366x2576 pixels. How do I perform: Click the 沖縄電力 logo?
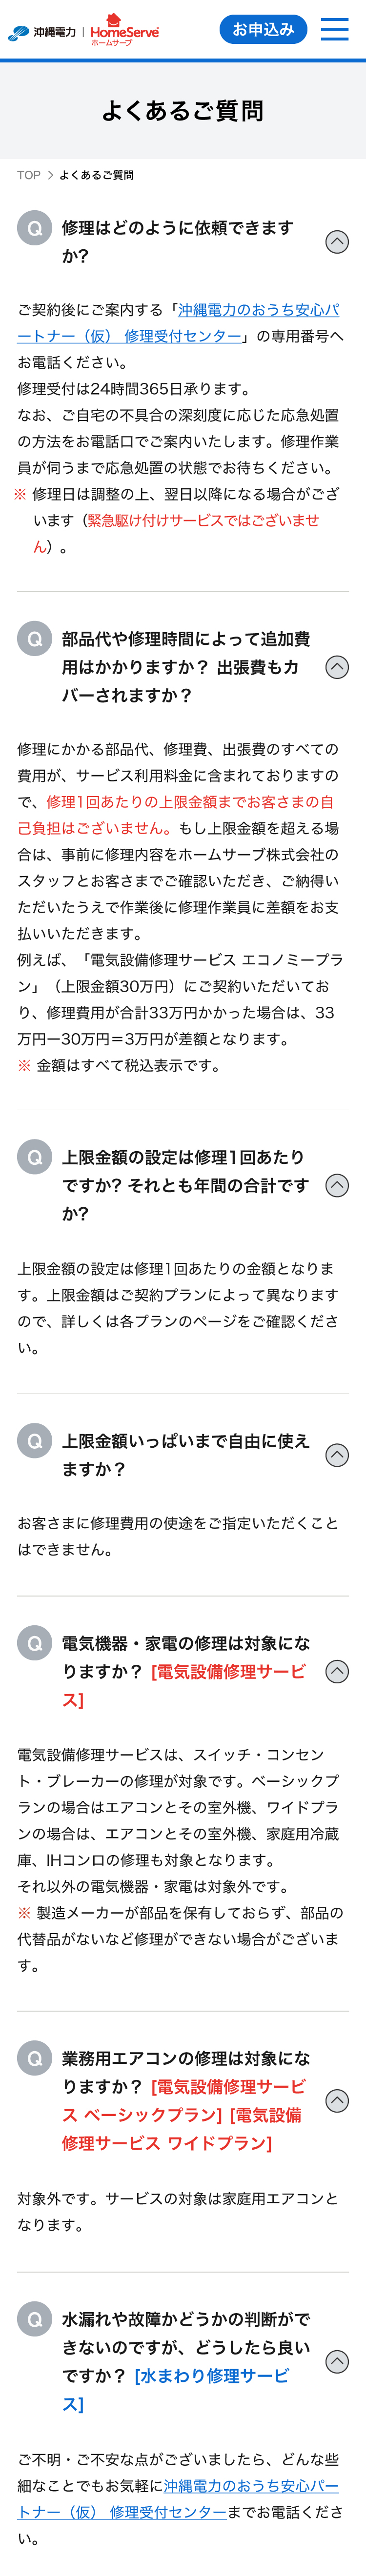[42, 32]
